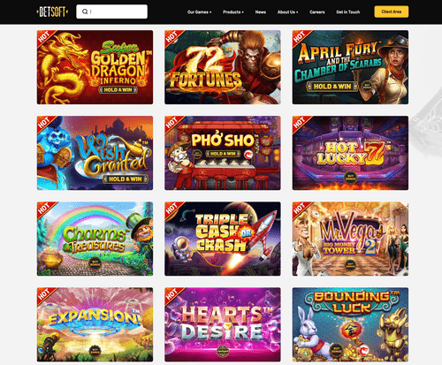Click the Buy Bonus badge on Expansion
Image resolution: width=442 pixels, height=365 pixels.
pyautogui.click(x=95, y=350)
